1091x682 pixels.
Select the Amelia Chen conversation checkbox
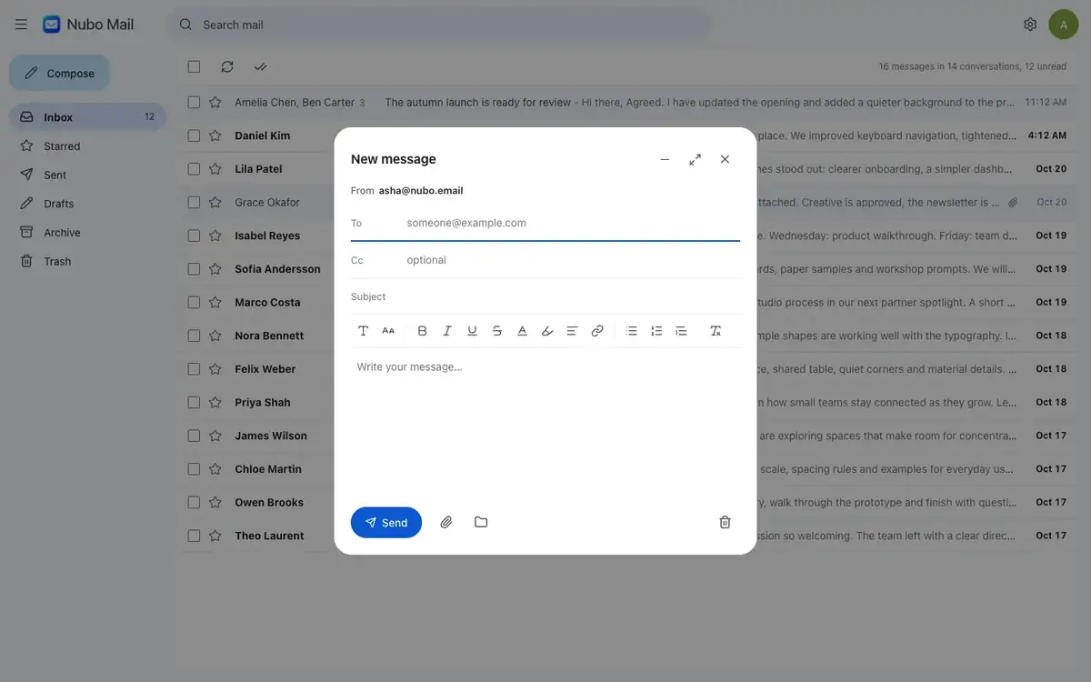point(194,102)
